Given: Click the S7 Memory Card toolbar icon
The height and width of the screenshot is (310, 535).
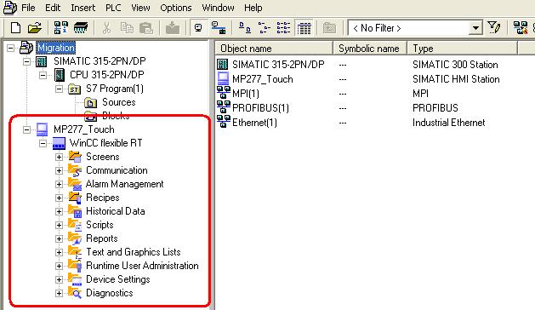Looking at the screenshot, I should point(81,28).
